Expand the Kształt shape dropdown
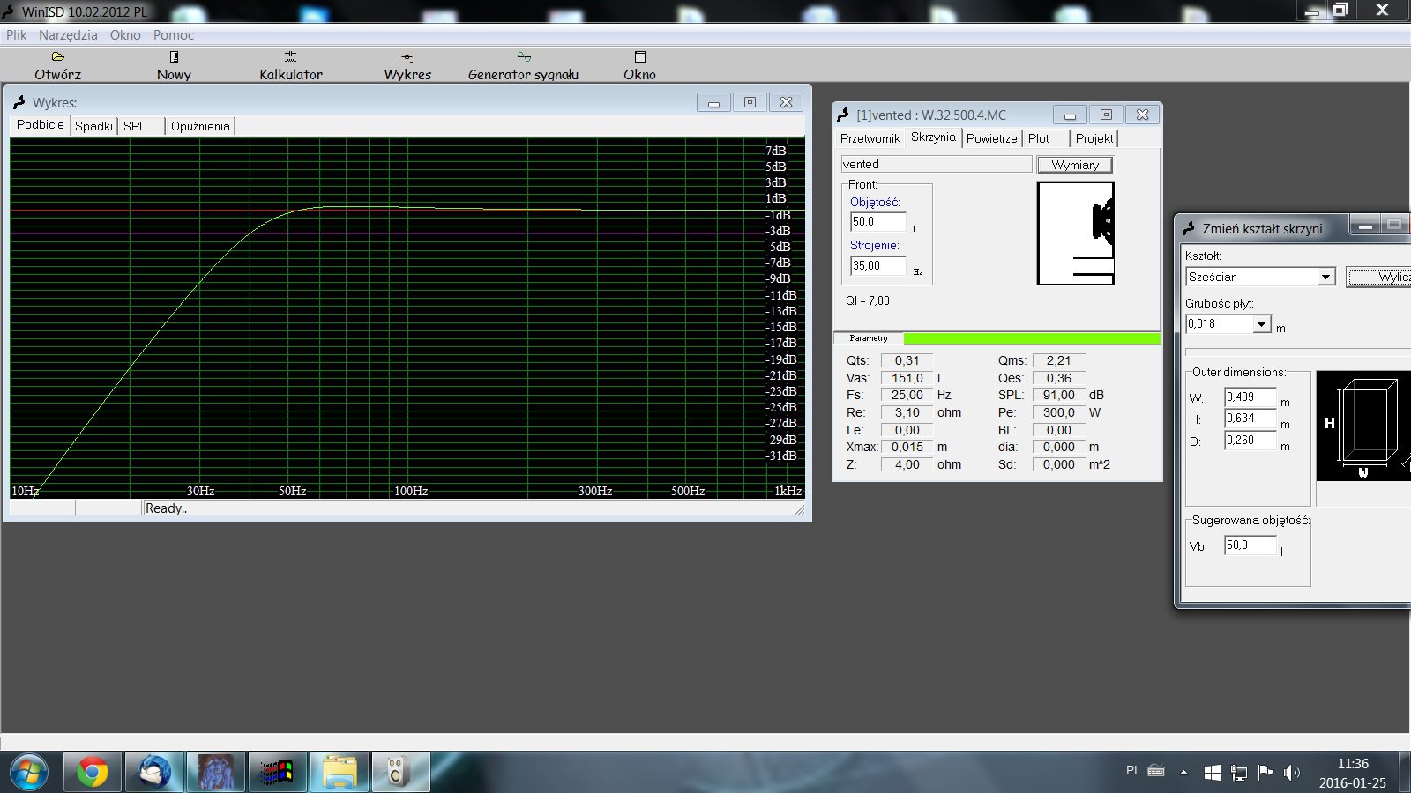Viewport: 1411px width, 793px height. tap(1325, 278)
